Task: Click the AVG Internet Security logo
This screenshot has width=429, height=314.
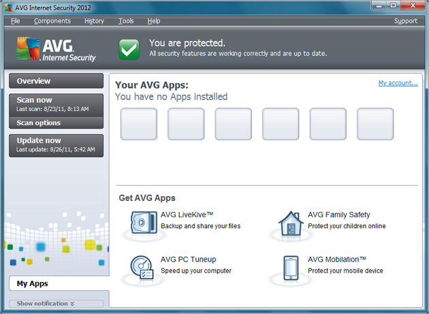Action: click(x=56, y=49)
